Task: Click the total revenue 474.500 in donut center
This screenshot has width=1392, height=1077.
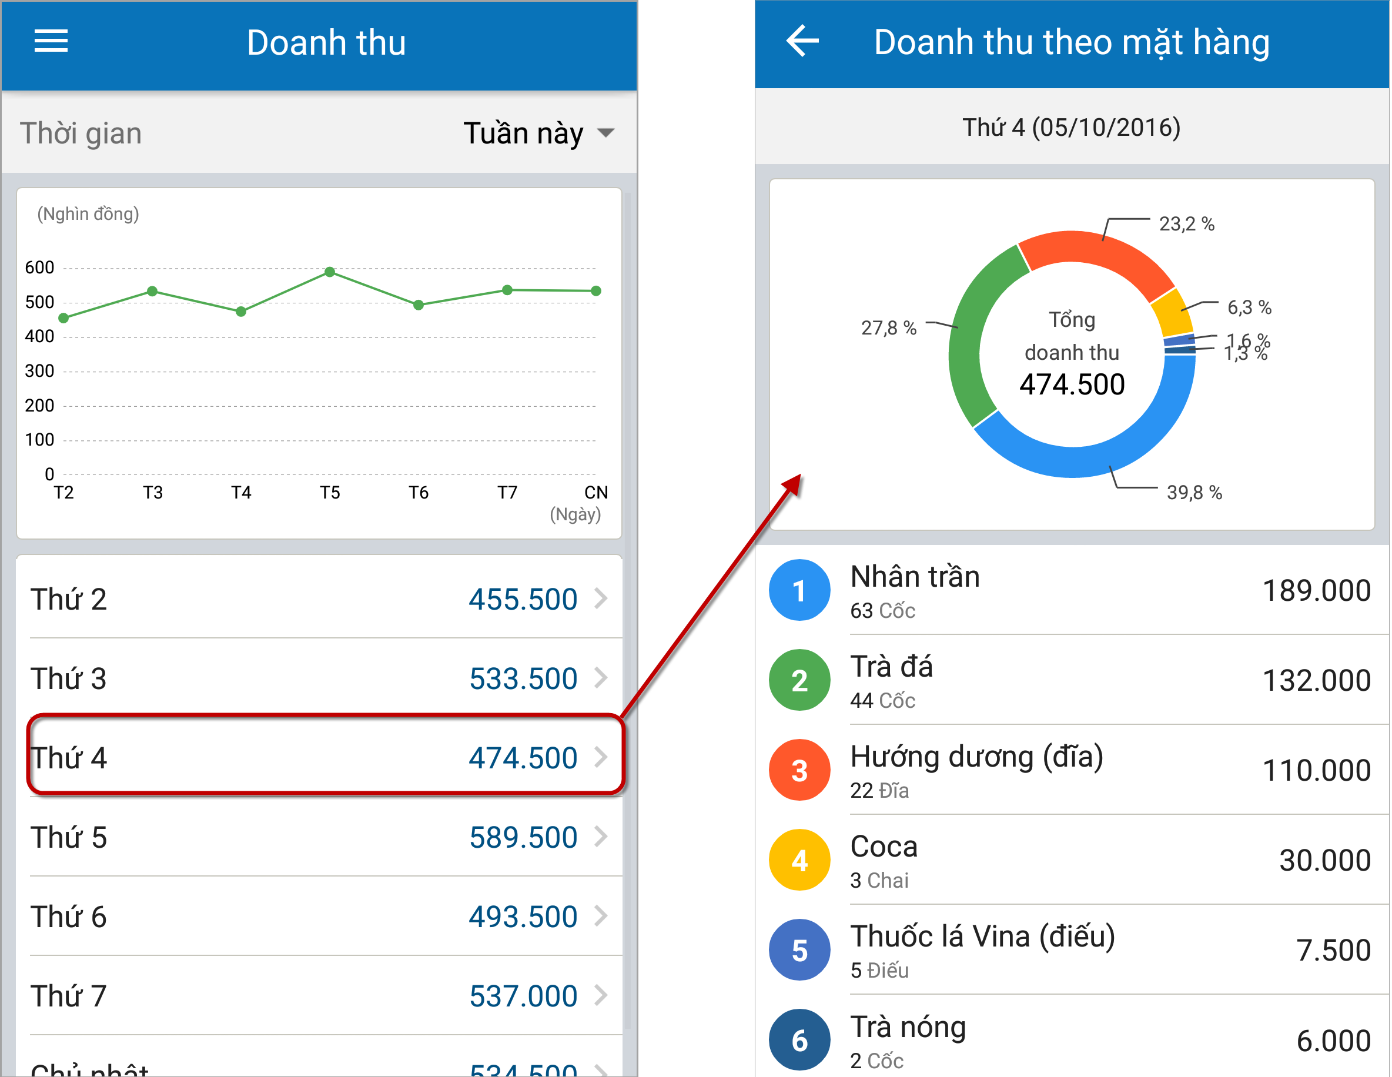Action: (1072, 384)
